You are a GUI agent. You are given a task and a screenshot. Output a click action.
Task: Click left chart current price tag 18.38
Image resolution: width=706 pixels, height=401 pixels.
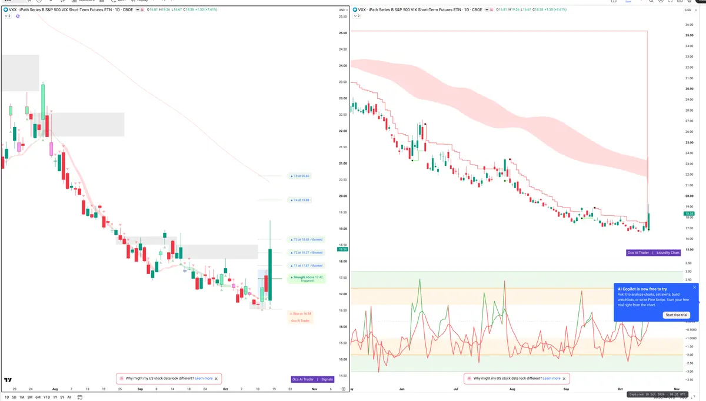[342, 249]
